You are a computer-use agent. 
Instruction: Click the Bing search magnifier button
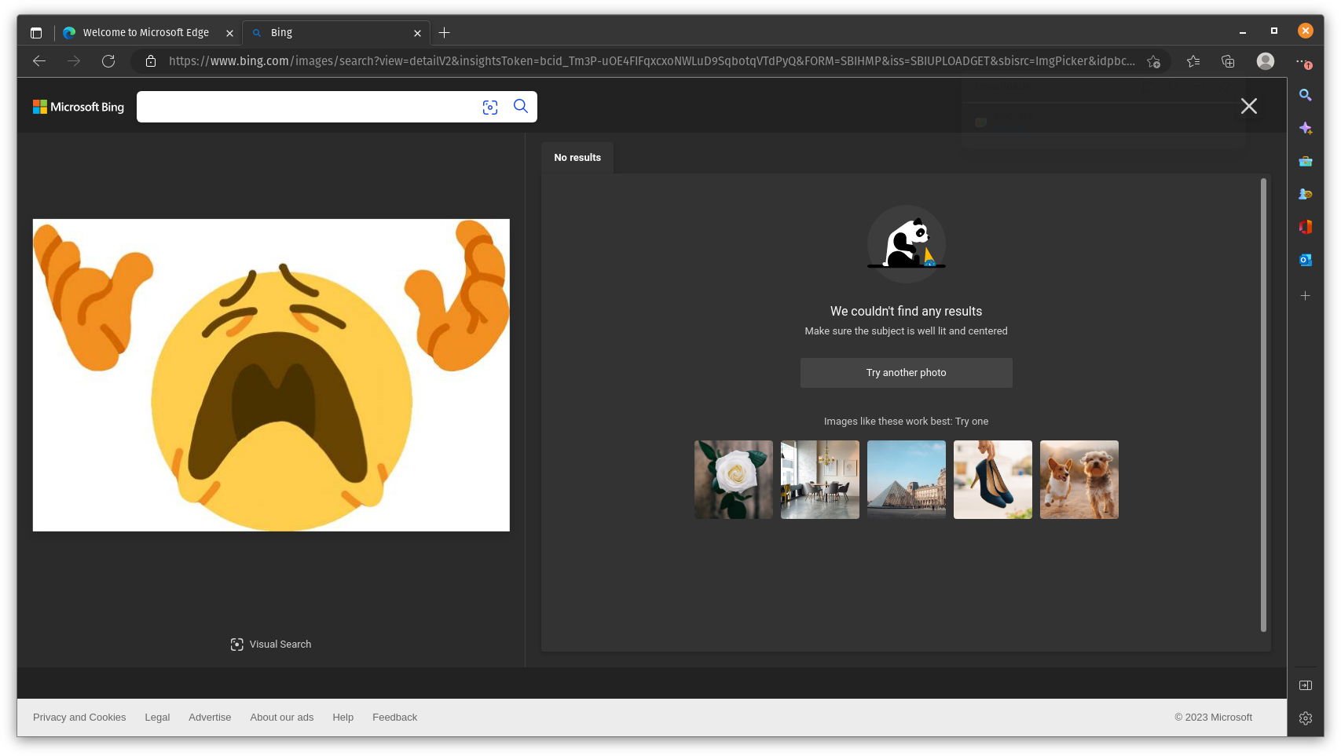[x=521, y=106]
